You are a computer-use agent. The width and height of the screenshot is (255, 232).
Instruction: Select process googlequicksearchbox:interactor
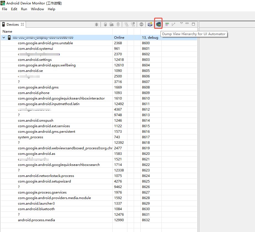[61, 98]
